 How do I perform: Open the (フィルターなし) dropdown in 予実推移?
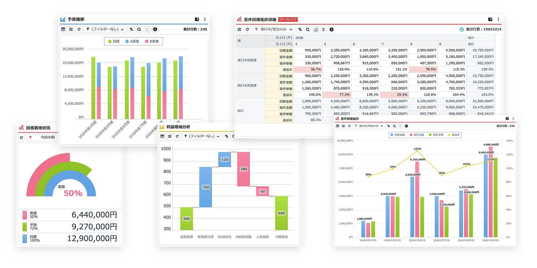pos(105,29)
